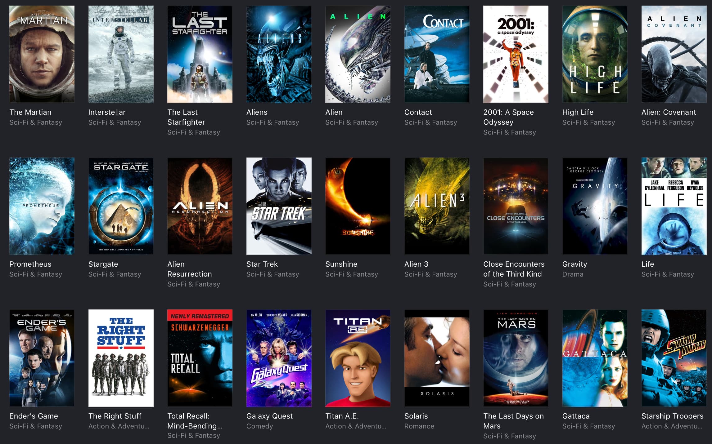Click 'Sci-Fi & Fantasy' under Gattaca

point(589,426)
